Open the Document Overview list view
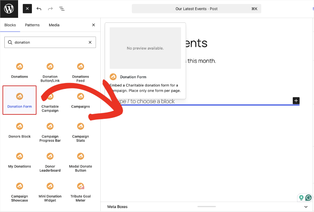This screenshot has width=314, height=212. click(x=62, y=9)
